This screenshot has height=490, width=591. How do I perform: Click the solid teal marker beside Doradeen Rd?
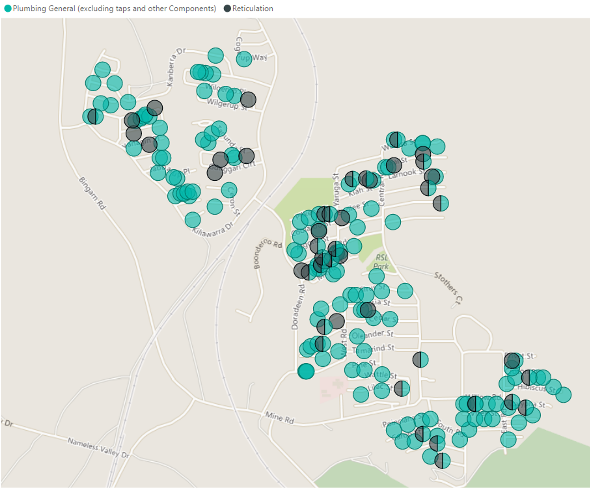tap(306, 371)
